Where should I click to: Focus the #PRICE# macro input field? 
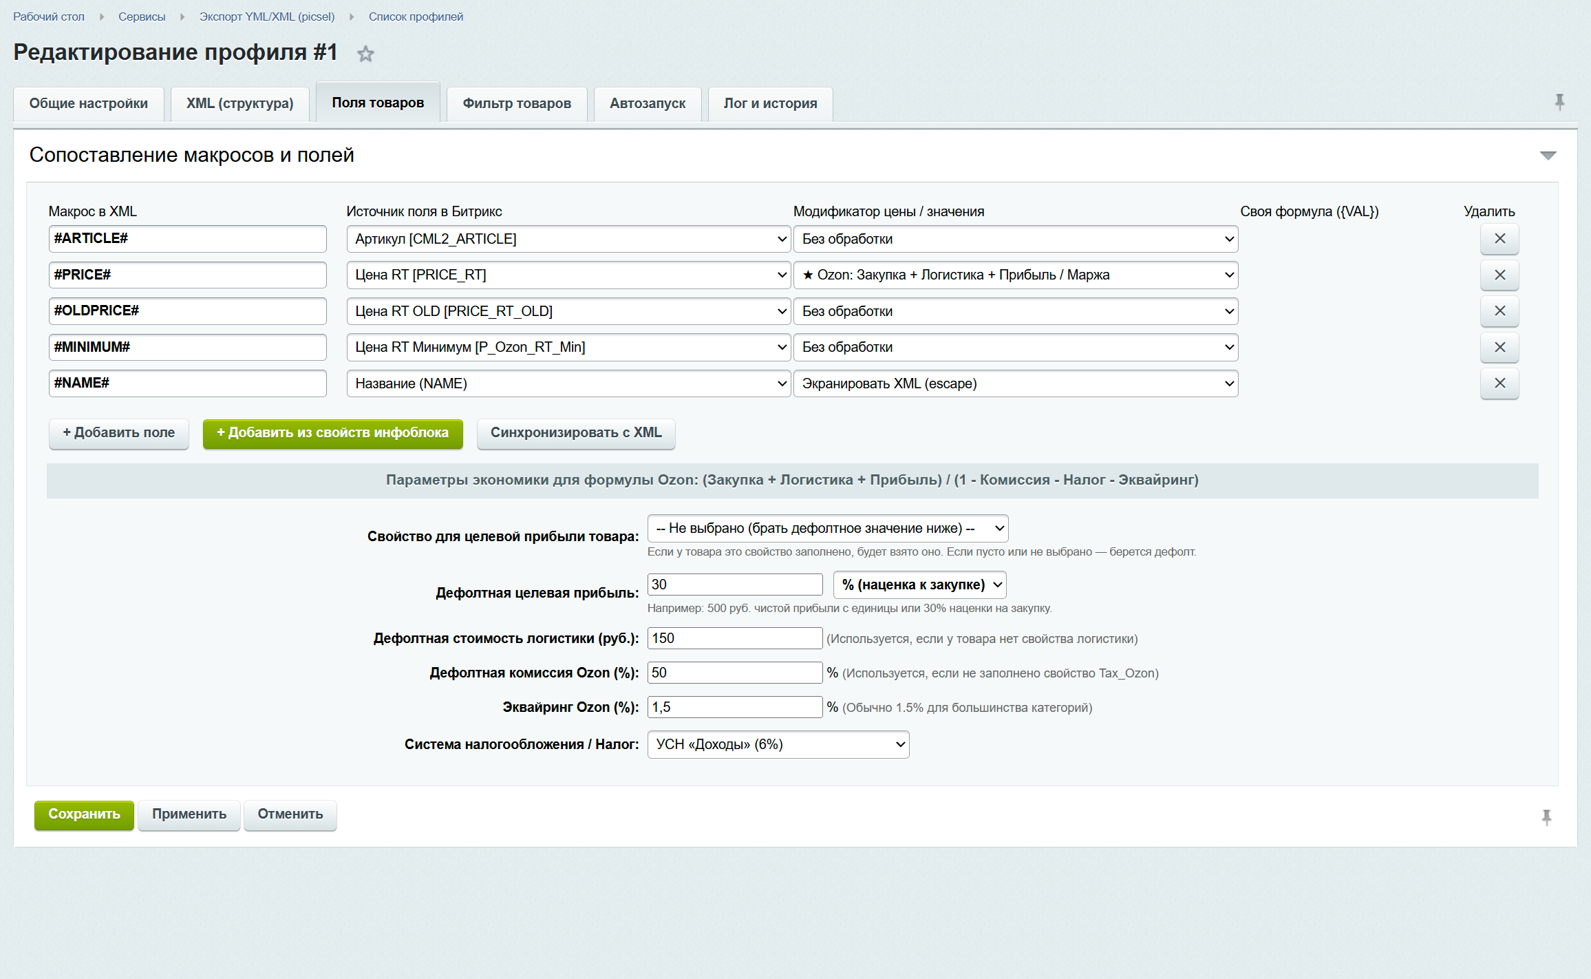(188, 275)
